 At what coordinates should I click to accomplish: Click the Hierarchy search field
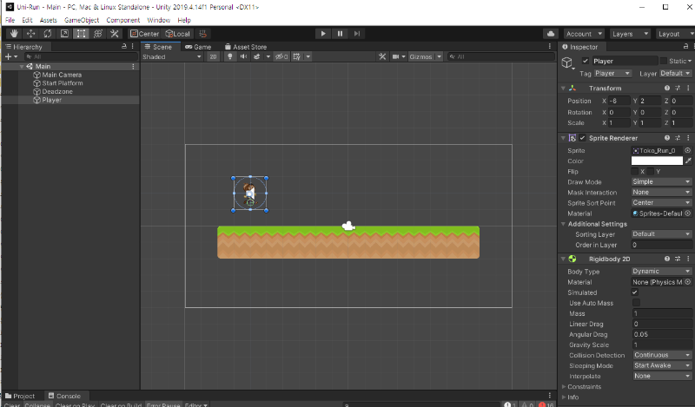click(81, 56)
